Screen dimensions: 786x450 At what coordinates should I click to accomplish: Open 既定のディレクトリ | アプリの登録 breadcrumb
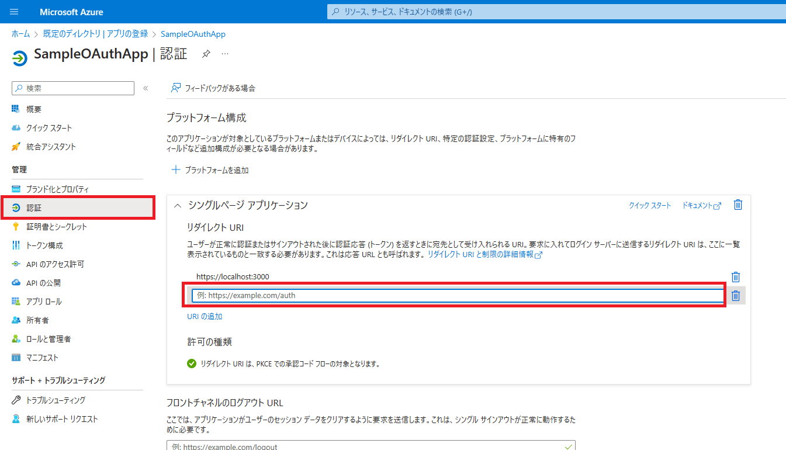point(96,34)
